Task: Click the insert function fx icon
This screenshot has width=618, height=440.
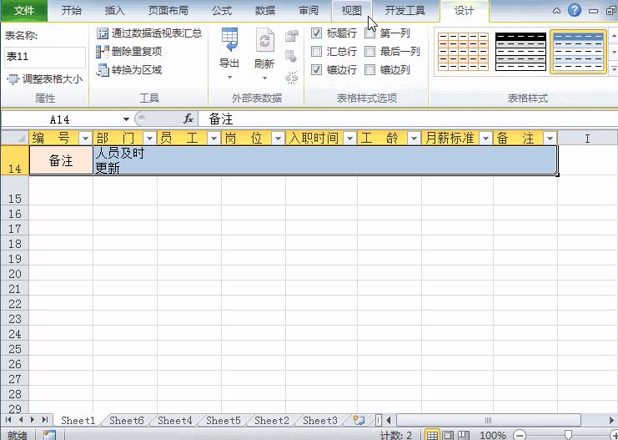Action: click(x=188, y=119)
